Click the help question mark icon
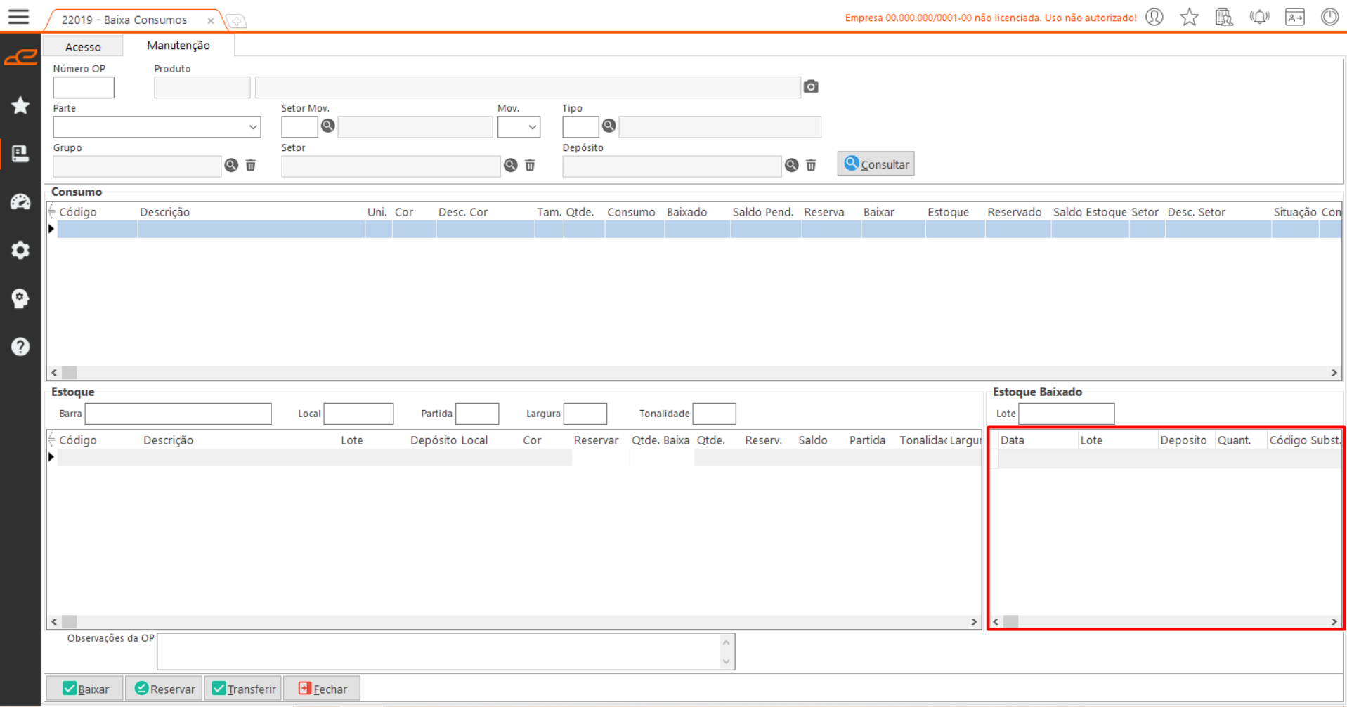This screenshot has width=1347, height=707. tap(20, 347)
